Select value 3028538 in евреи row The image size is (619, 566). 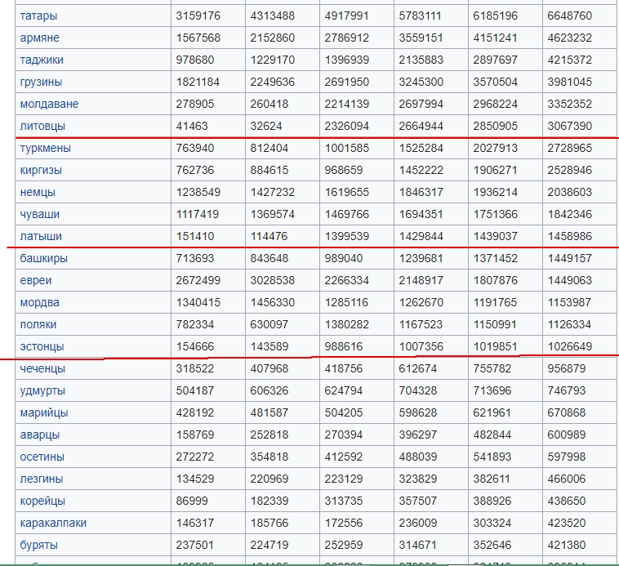273,281
